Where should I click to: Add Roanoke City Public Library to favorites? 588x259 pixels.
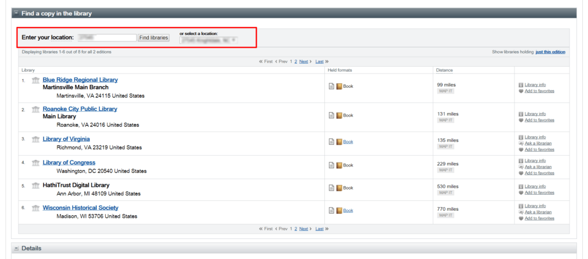click(x=539, y=121)
